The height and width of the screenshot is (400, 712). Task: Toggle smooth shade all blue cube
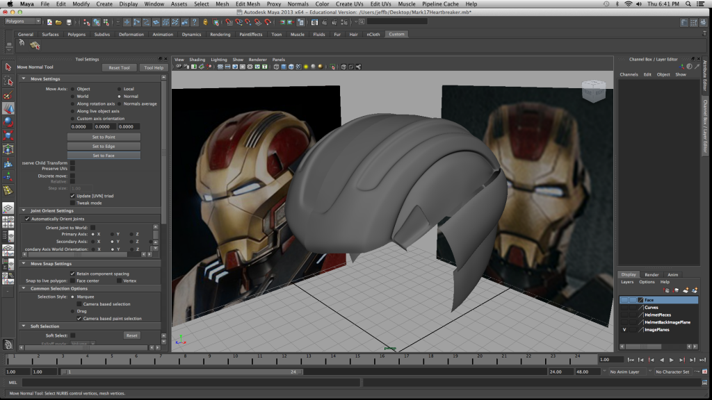point(284,67)
